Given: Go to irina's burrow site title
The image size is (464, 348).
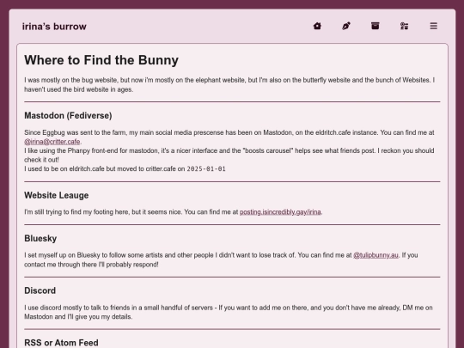Looking at the screenshot, I should click(x=54, y=27).
